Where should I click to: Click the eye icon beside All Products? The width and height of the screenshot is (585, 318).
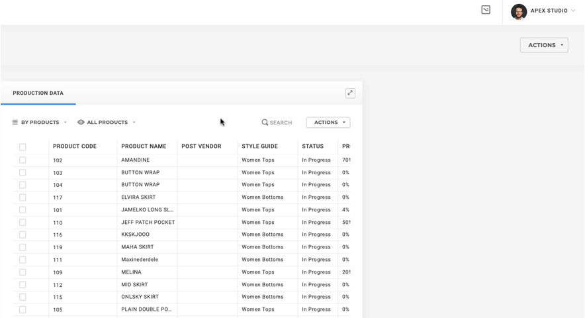pyautogui.click(x=81, y=123)
